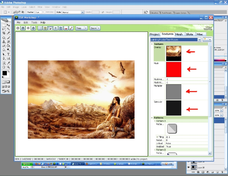Choose the Lasso tool
This screenshot has height=176, width=228.
(4, 29)
